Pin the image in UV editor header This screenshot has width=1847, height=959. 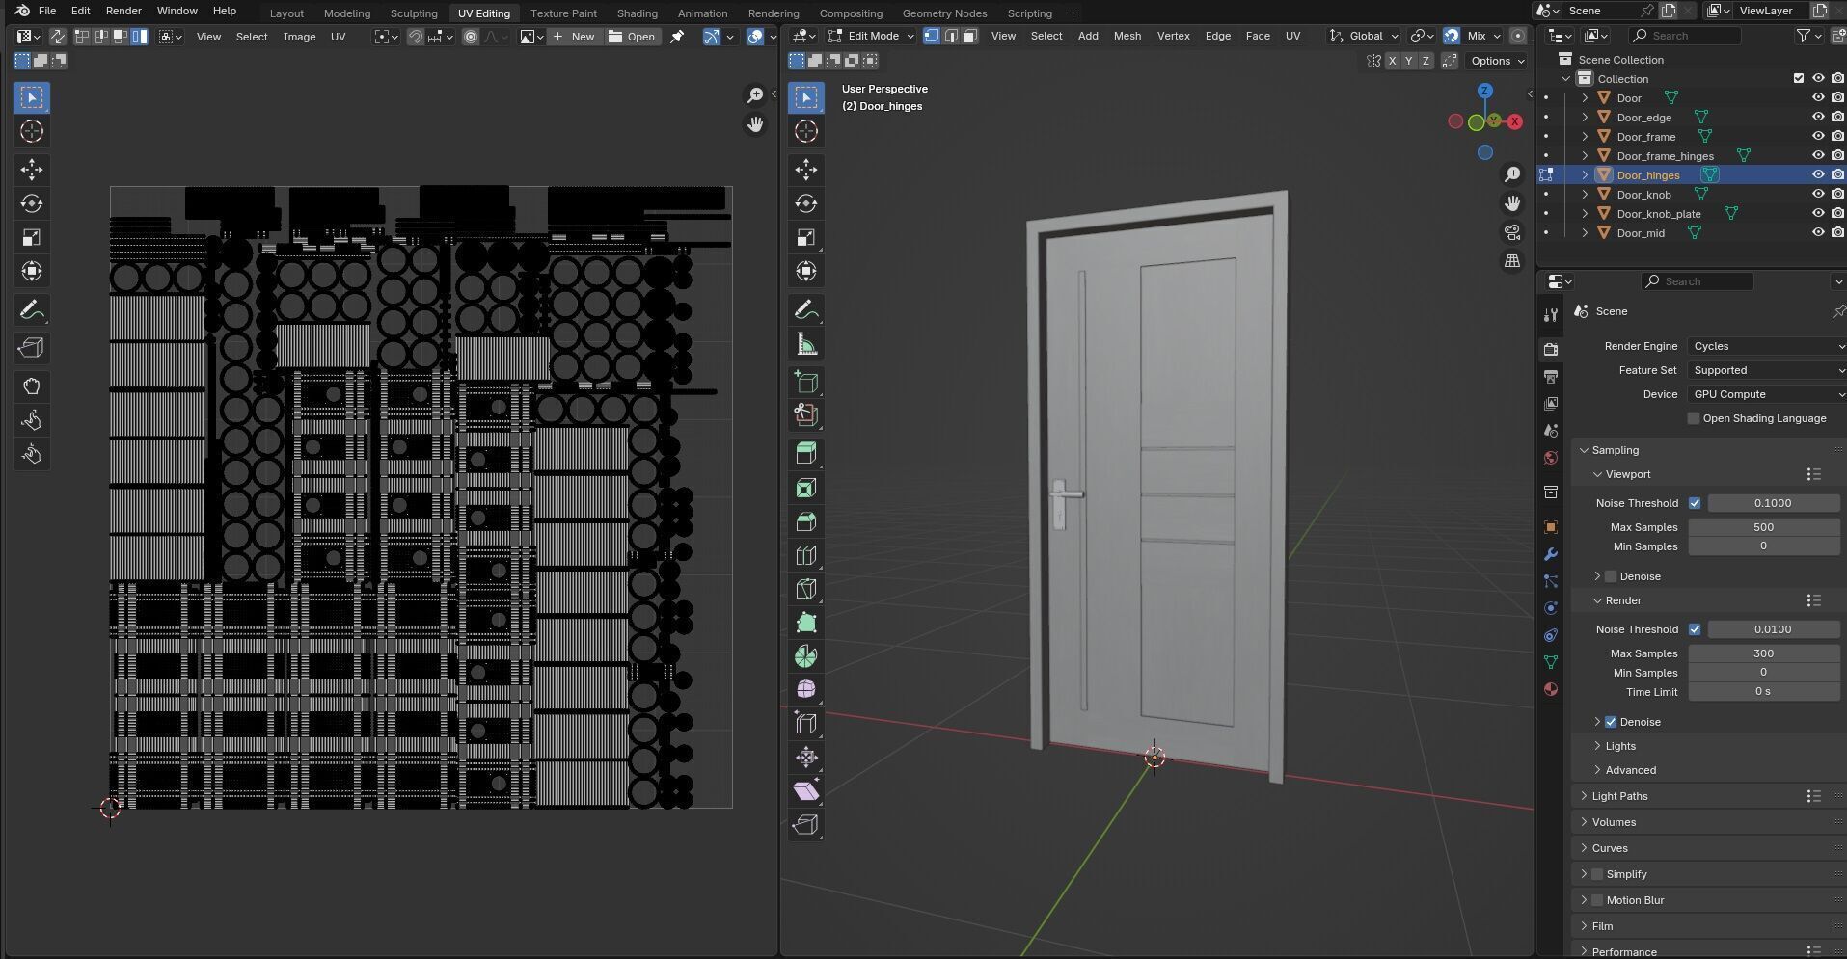[677, 37]
